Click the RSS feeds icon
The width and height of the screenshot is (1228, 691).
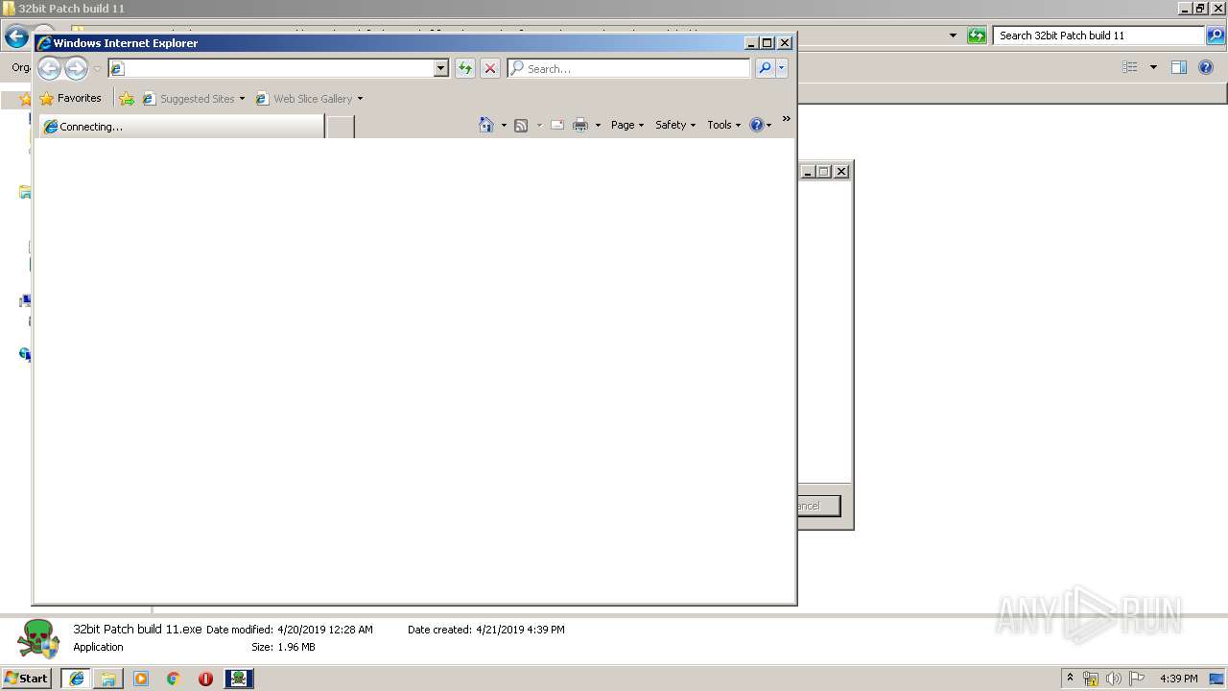pos(521,125)
